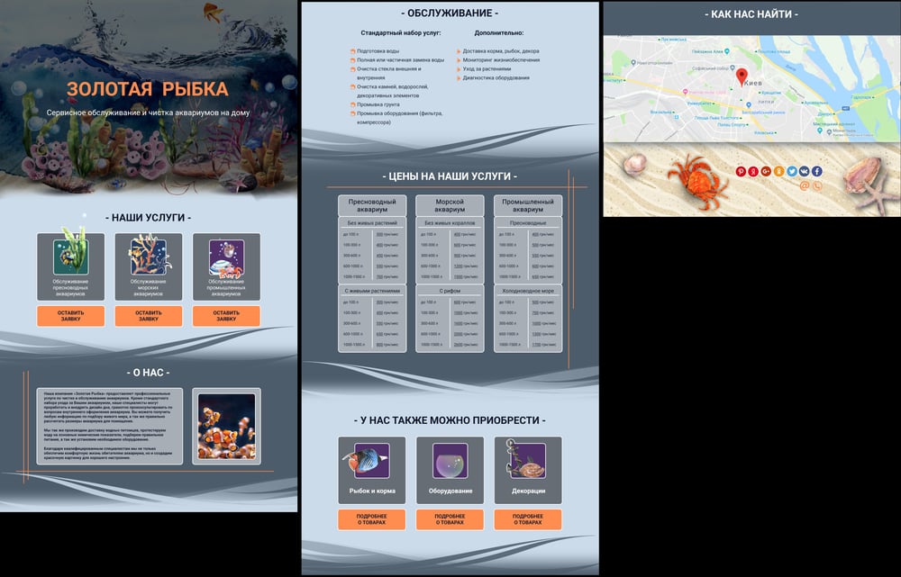Open the Facebook social icon
The width and height of the screenshot is (901, 577).
click(816, 171)
